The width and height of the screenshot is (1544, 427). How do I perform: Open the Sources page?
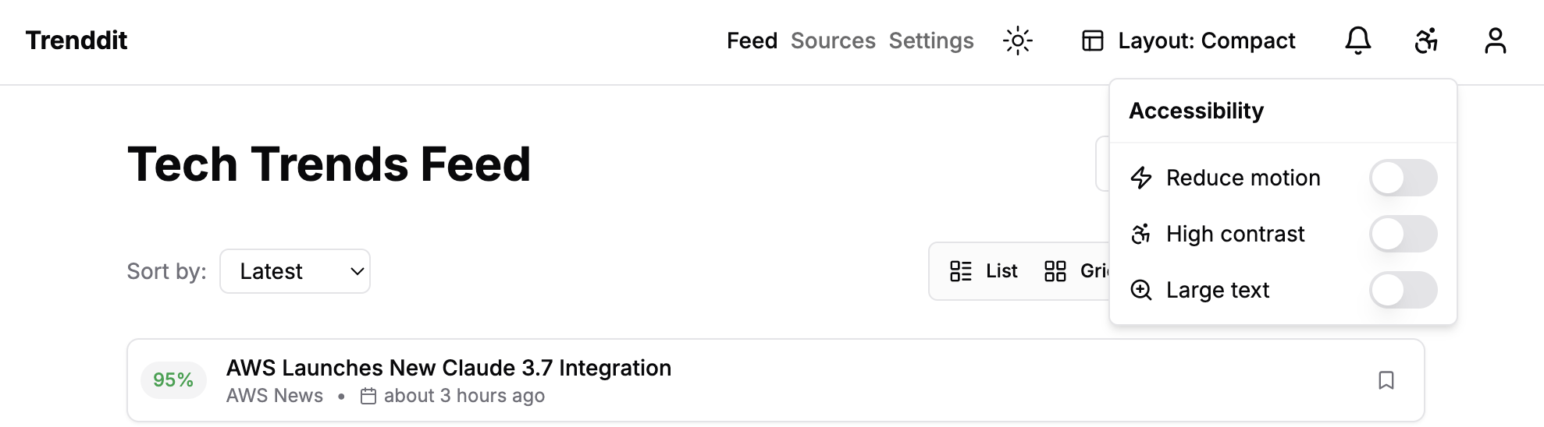833,41
